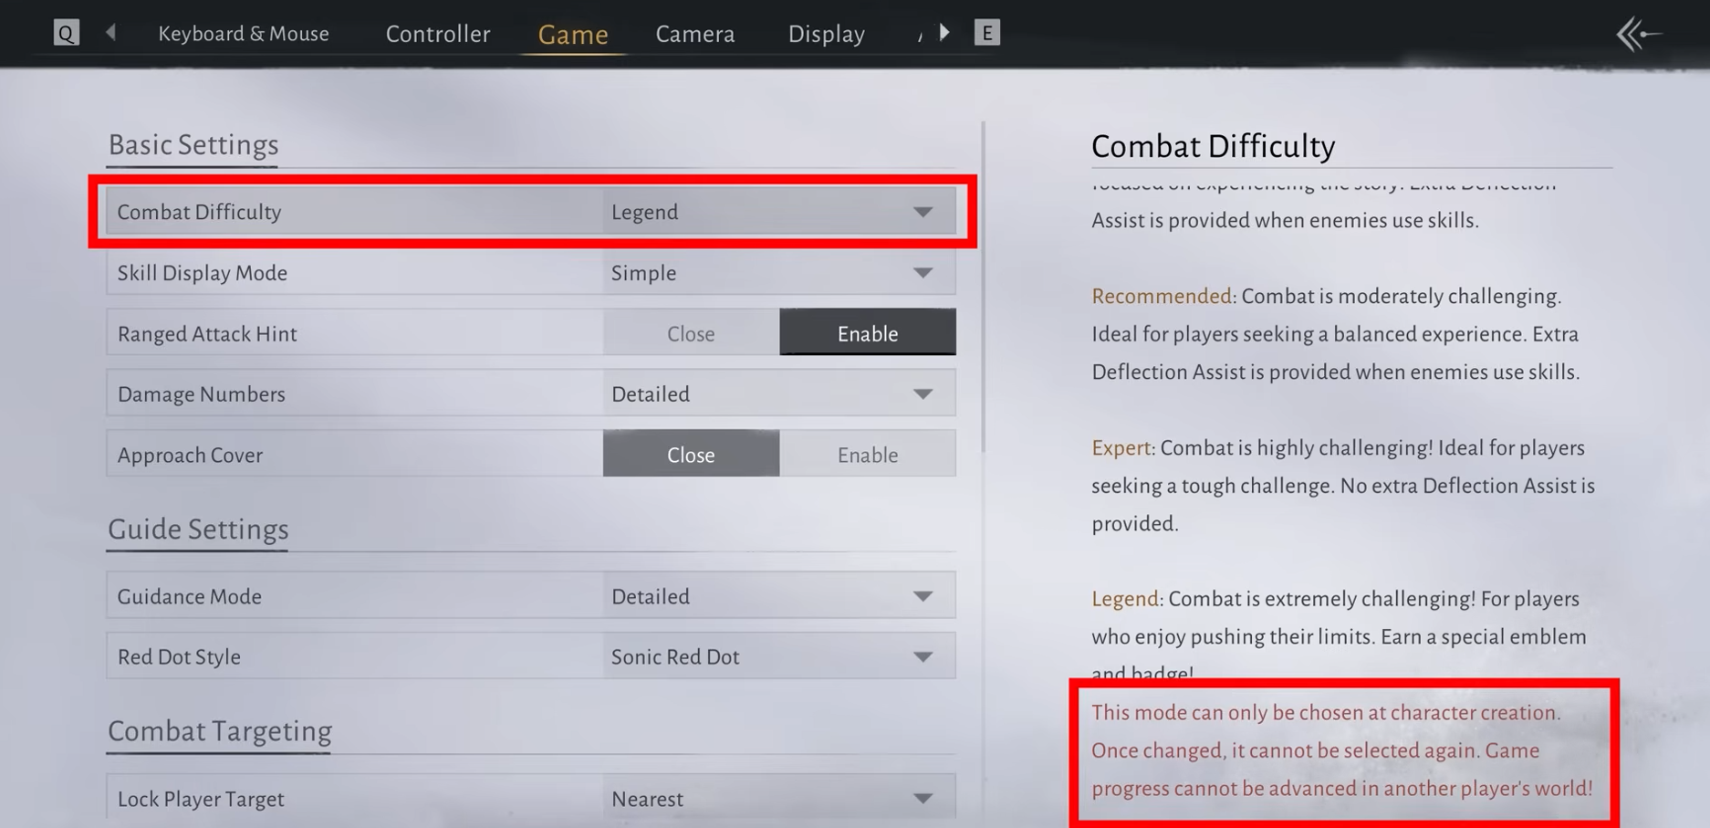Click the Approach Cover label
Image resolution: width=1710 pixels, height=828 pixels.
pos(190,455)
